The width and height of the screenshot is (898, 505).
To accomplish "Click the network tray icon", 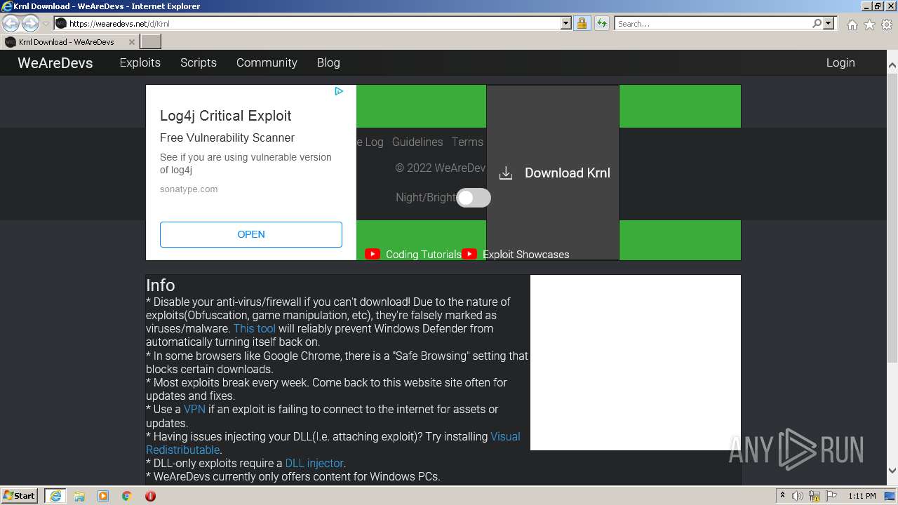I will [x=815, y=496].
